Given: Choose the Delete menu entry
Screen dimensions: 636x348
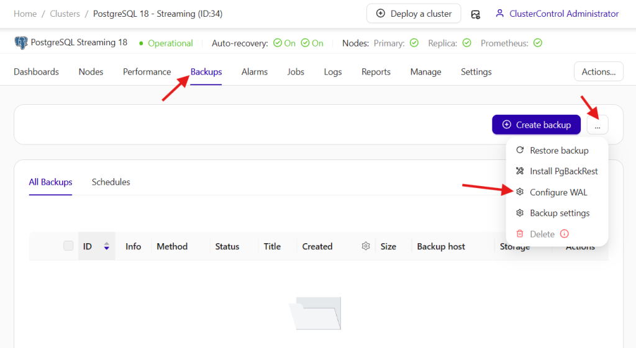Looking at the screenshot, I should (557, 234).
